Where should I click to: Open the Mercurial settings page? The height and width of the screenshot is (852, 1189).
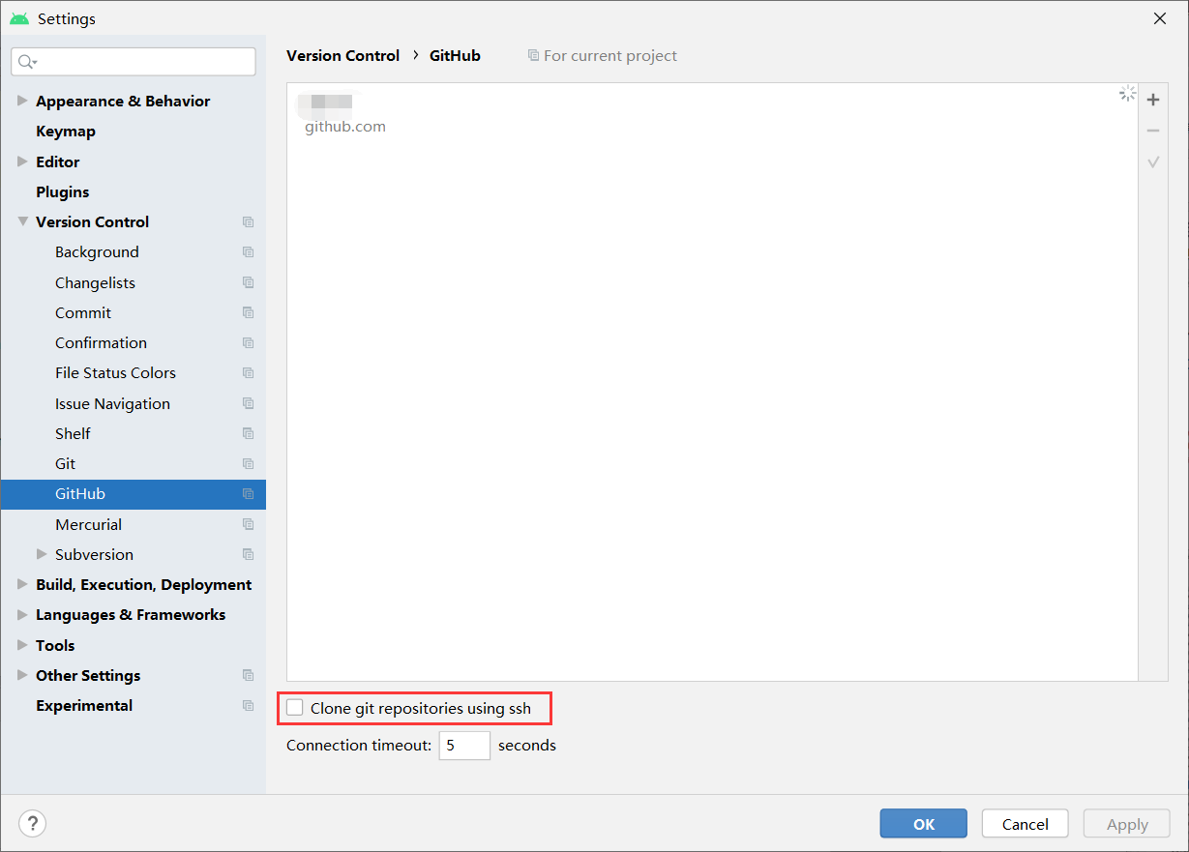(88, 524)
